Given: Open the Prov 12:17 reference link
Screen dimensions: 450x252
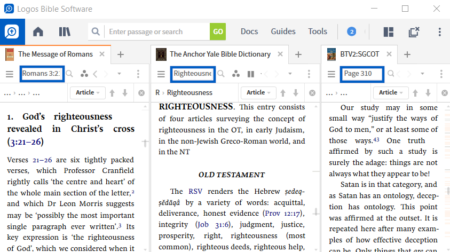Looking at the screenshot, I should tap(282, 214).
